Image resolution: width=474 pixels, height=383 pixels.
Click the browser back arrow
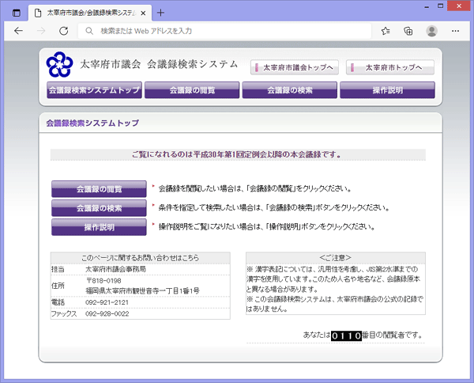18,31
